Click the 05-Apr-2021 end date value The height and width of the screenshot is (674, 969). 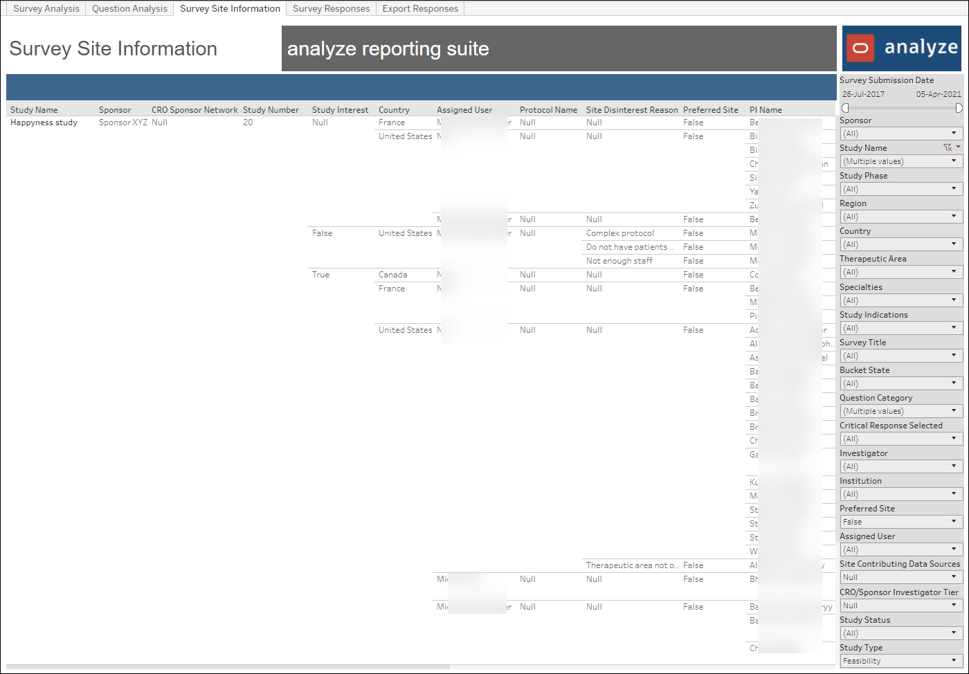click(x=939, y=94)
